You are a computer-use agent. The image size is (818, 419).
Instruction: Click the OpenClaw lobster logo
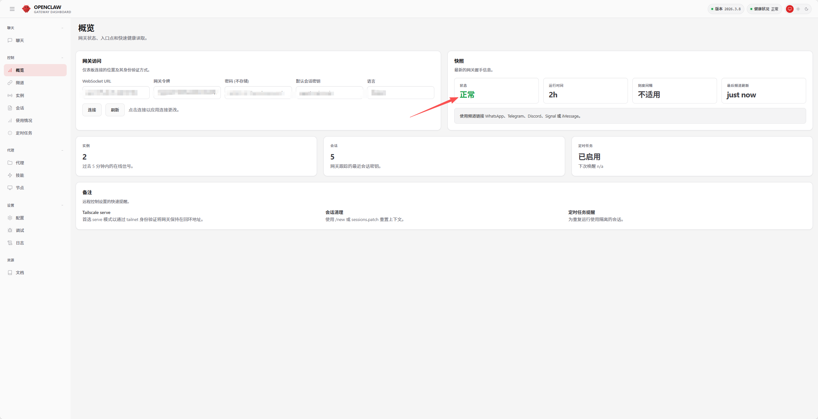coord(26,9)
